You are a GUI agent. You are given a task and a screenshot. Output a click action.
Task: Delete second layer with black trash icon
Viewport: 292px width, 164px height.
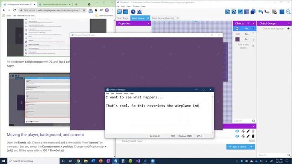tap(253, 136)
